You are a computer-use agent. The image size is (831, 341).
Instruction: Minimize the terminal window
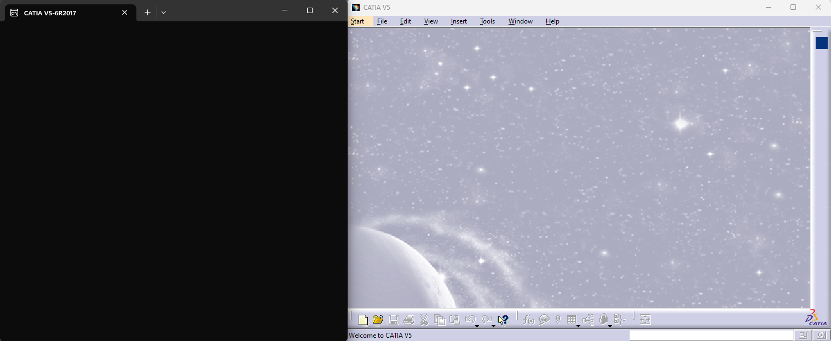point(285,10)
